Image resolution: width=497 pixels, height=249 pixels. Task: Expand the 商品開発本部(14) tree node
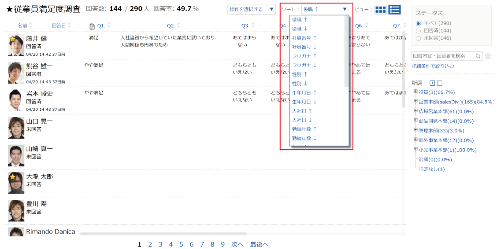tap(416, 120)
